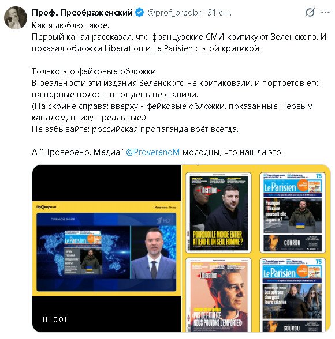This screenshot has height=339, width=335.
Task: Click the Le Parisien cover inside the broadcast
Action: pyautogui.click(x=83, y=253)
